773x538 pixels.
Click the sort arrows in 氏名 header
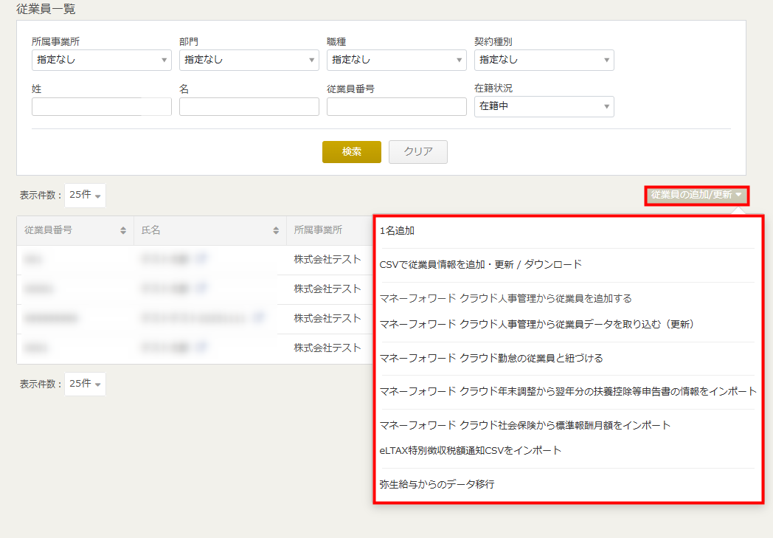[x=276, y=230]
